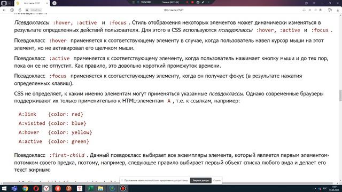
Task: Launch Google Chrome from the taskbar
Action: click(25, 188)
